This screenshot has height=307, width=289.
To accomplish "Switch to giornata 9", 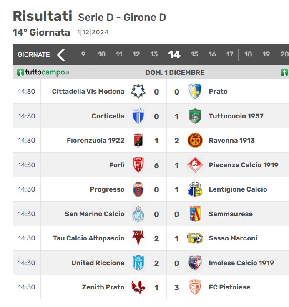I will tap(83, 54).
